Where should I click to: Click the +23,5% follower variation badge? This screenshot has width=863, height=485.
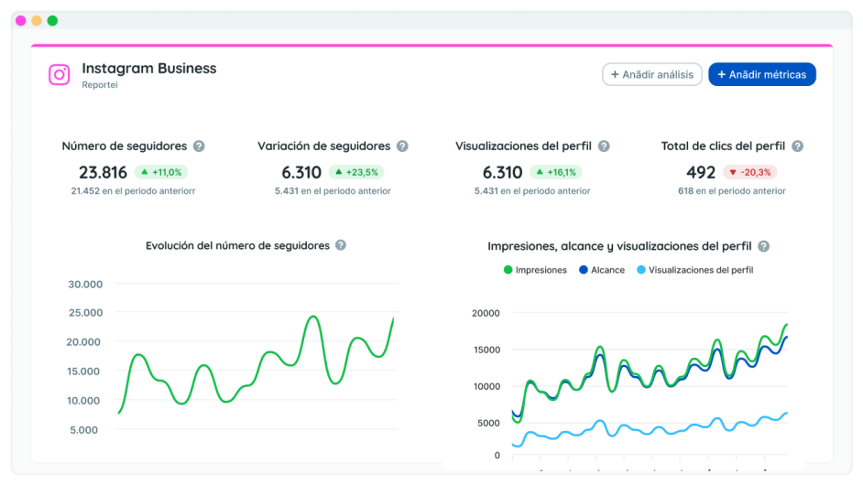pos(356,172)
